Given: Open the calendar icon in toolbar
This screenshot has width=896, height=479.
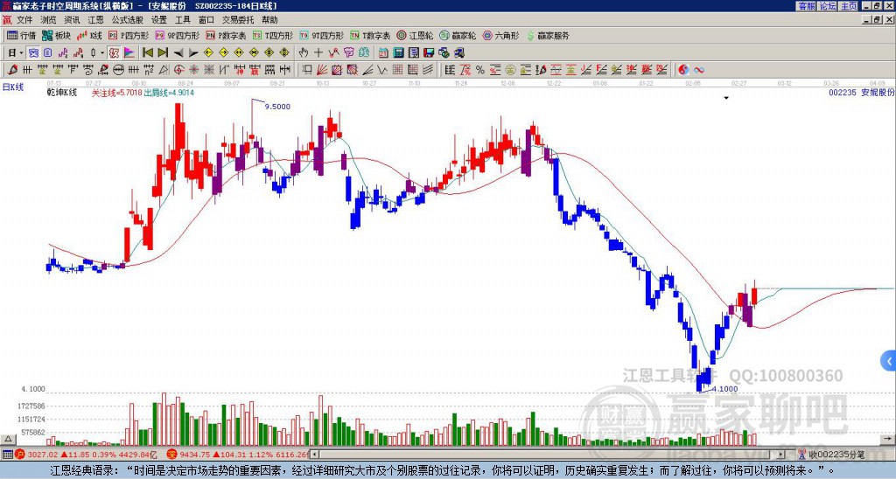Looking at the screenshot, I should [383, 53].
